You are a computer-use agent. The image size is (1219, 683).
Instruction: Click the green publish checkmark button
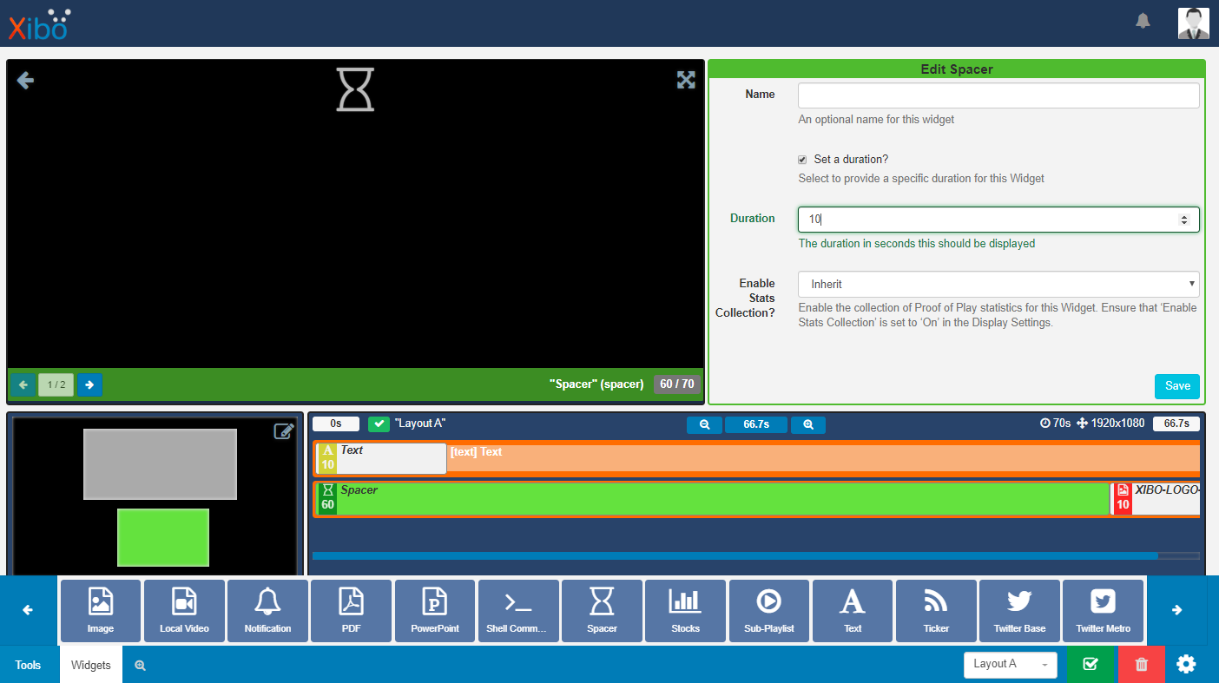click(1091, 664)
